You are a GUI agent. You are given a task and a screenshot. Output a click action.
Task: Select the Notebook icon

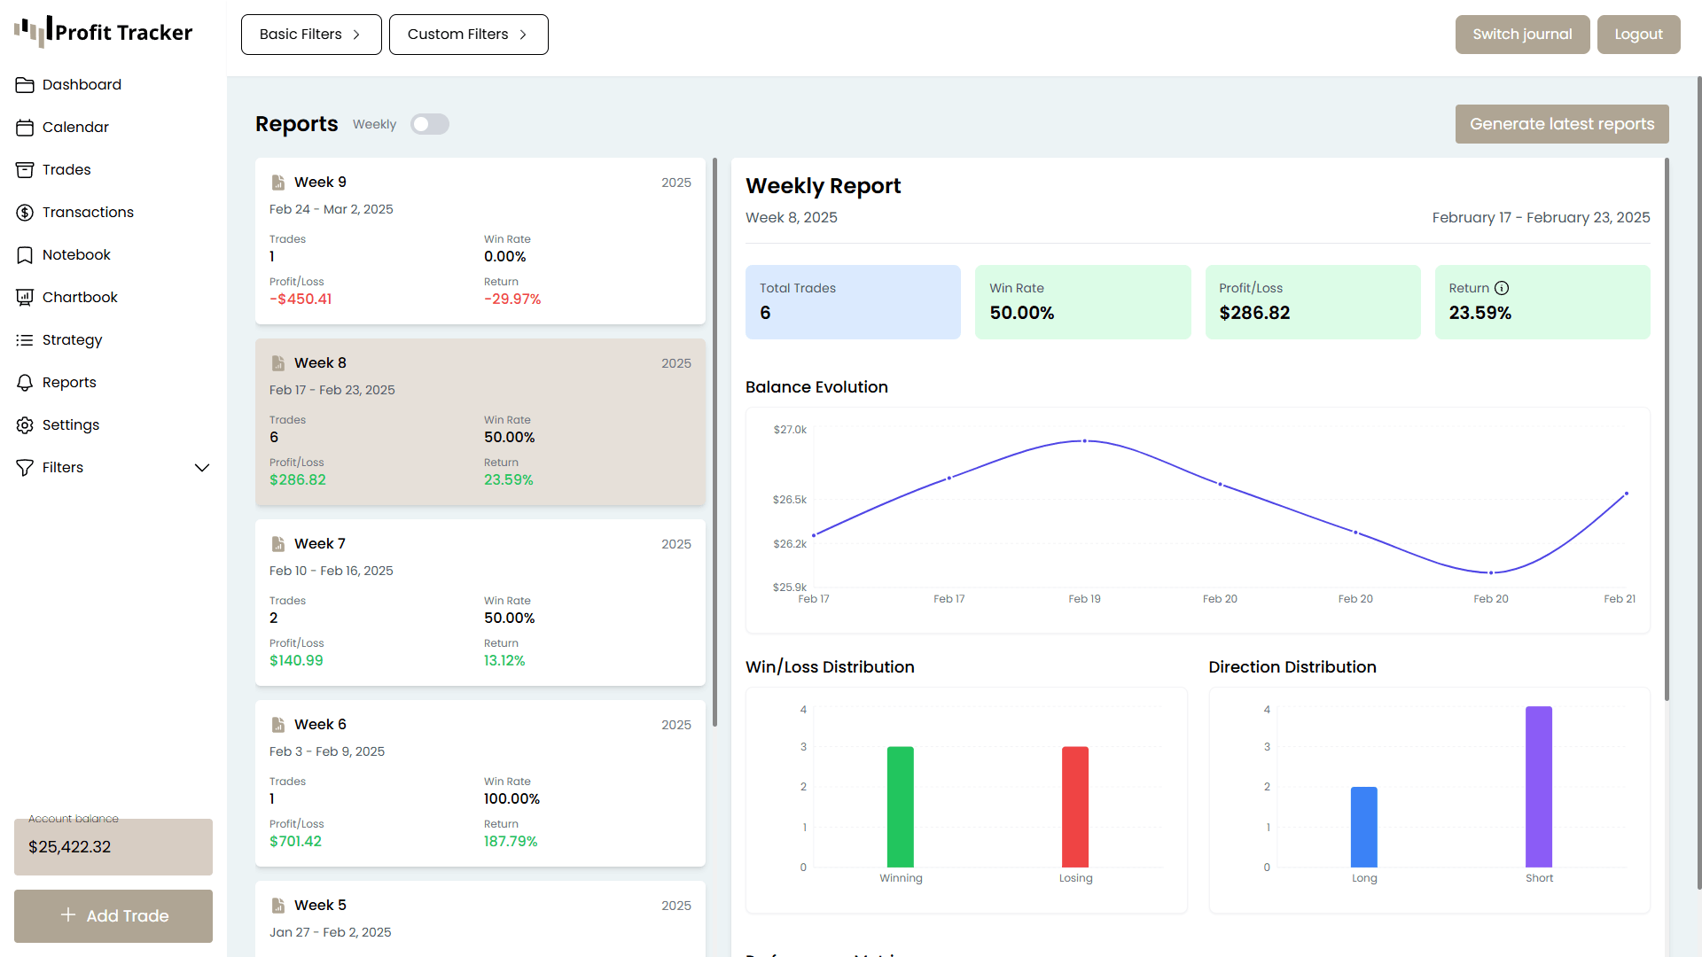(25, 254)
